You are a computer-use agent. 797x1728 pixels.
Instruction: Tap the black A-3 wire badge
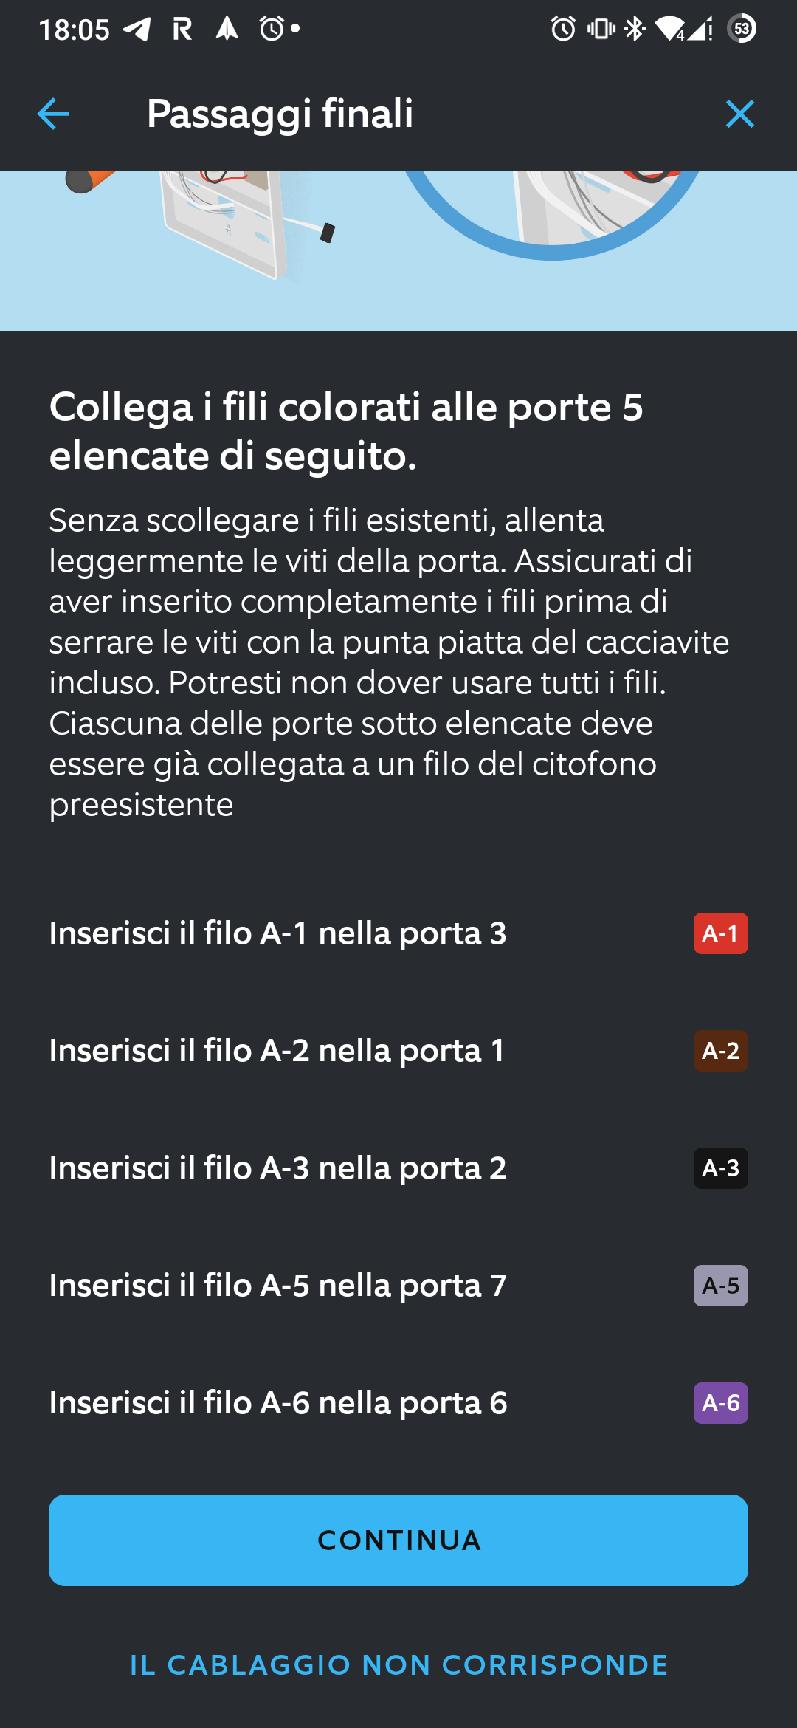point(720,1168)
